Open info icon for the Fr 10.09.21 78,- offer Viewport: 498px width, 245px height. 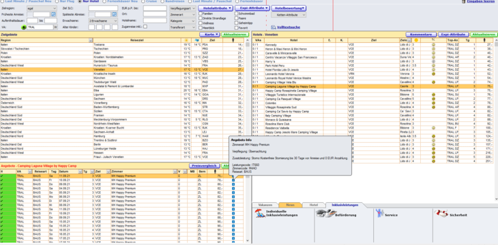[233, 180]
